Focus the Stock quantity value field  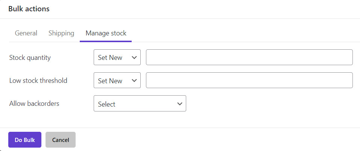coord(249,58)
